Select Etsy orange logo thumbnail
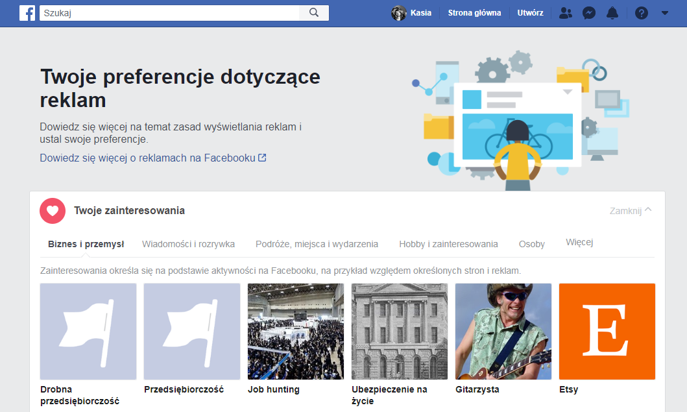Image resolution: width=687 pixels, height=412 pixels. 607,332
